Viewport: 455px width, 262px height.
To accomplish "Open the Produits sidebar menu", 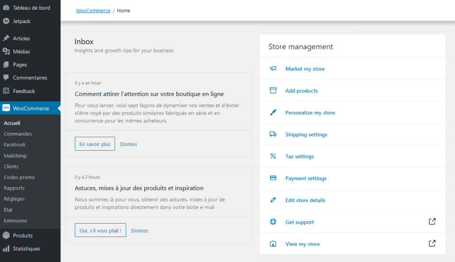I will (x=23, y=236).
